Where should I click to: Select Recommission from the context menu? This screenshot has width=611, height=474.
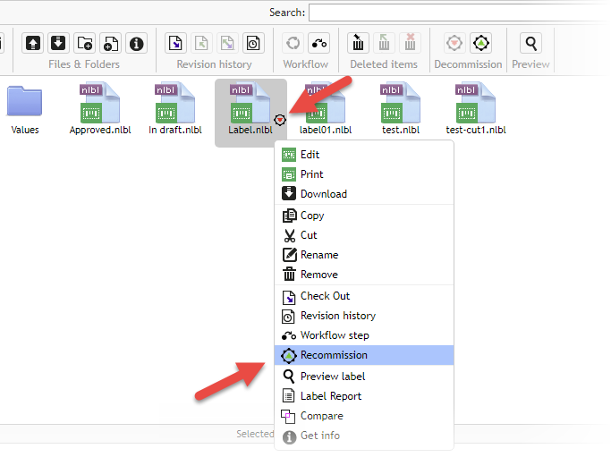[x=334, y=355]
